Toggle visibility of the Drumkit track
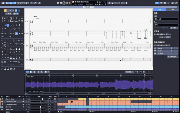Viewport: 180px width, 113px height. click(x=24, y=107)
